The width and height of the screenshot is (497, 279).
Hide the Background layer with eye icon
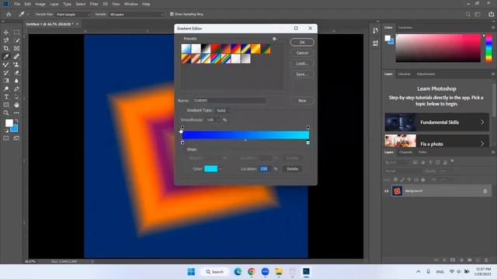pyautogui.click(x=387, y=191)
